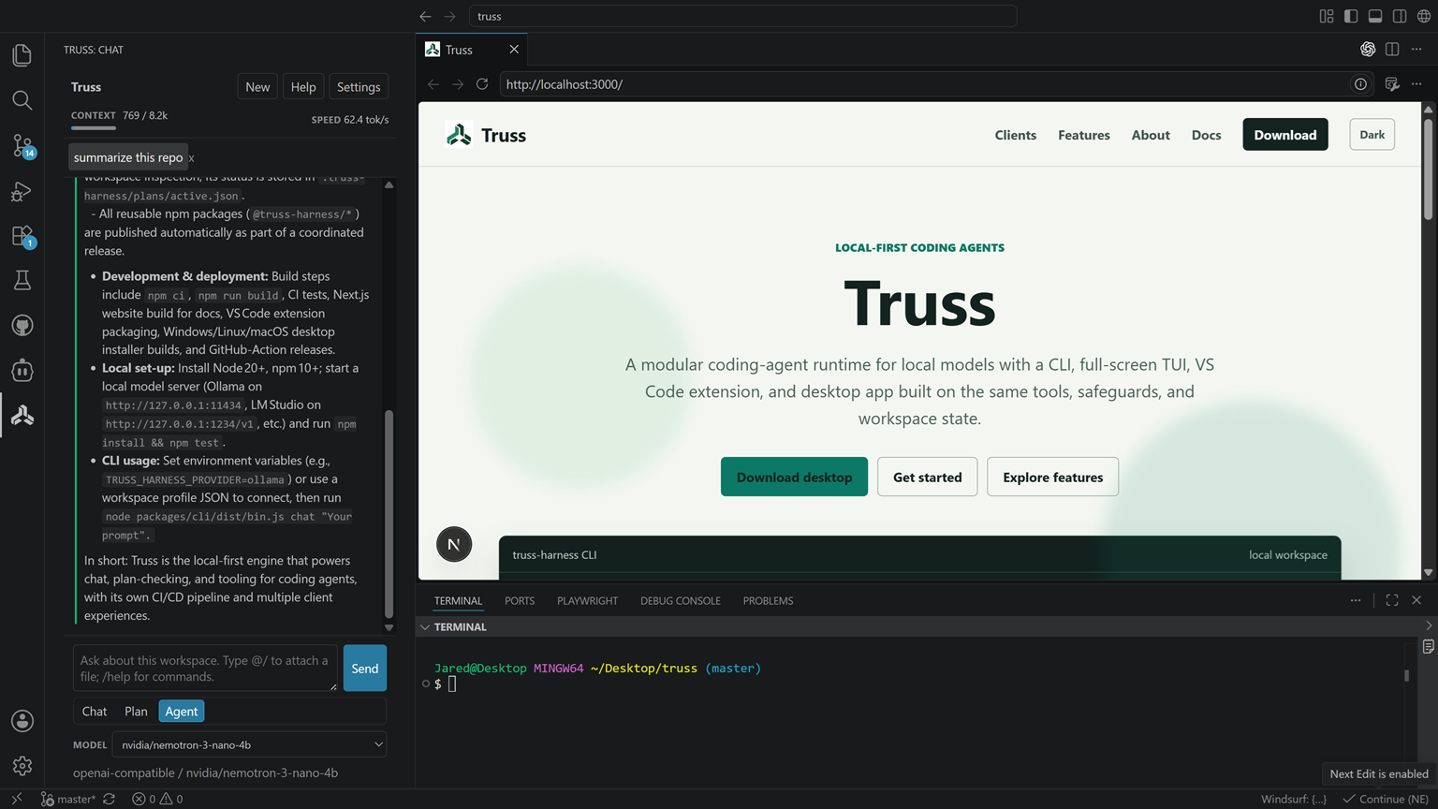
Task: Go back using title bar arrow
Action: click(x=425, y=16)
